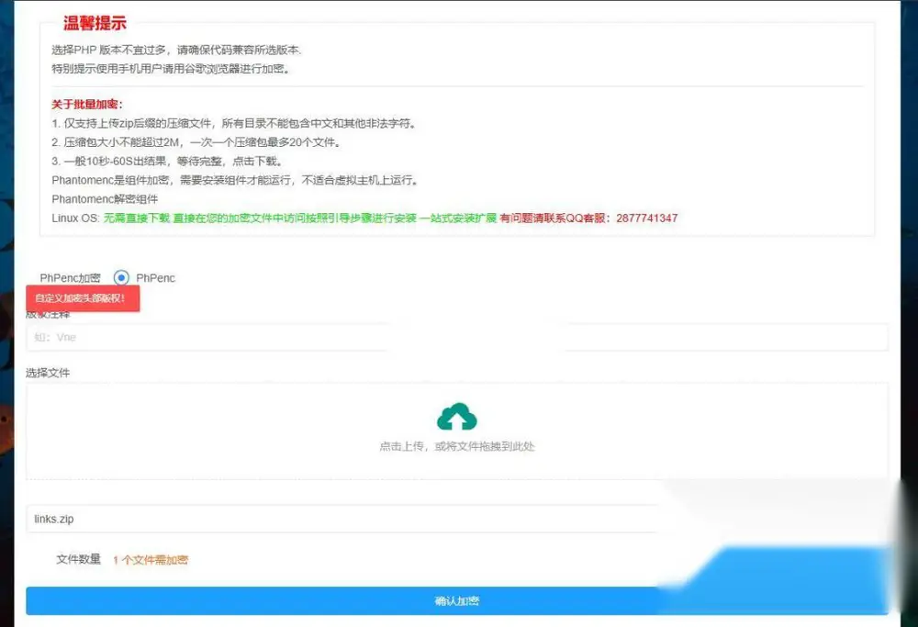Click the 确认加密 confirm button
Viewport: 918px width, 627px height.
[x=456, y=600]
